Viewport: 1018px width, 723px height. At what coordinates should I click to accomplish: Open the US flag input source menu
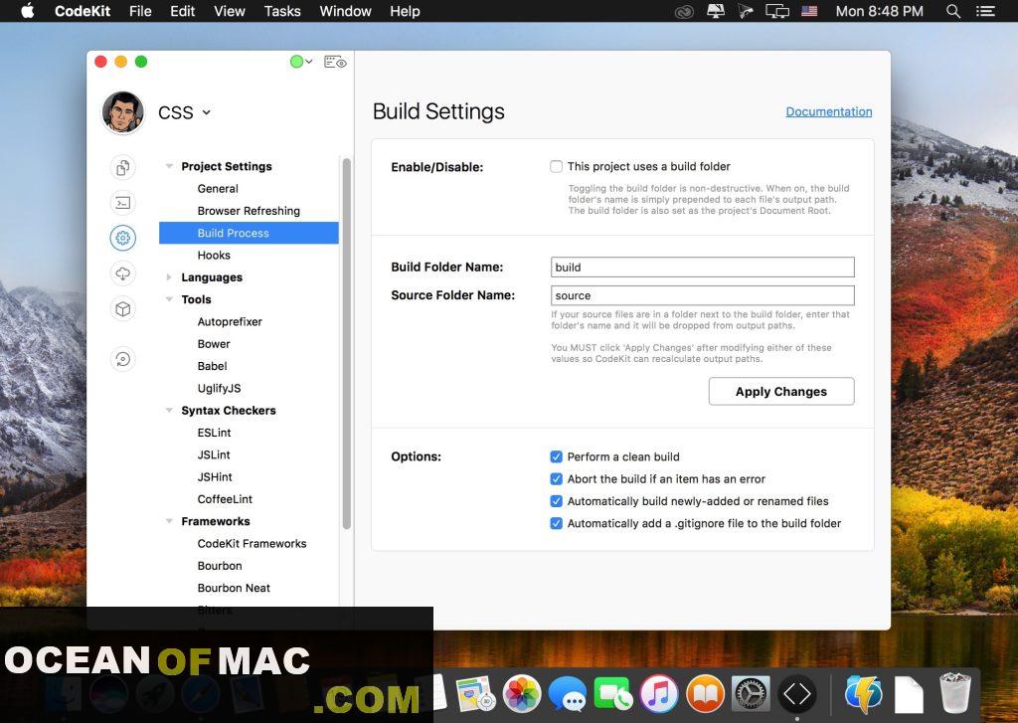[x=809, y=11]
